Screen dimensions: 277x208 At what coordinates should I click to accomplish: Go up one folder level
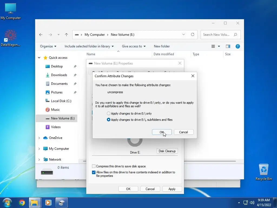click(67, 35)
